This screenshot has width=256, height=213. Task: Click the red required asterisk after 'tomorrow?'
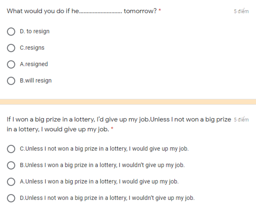click(160, 10)
